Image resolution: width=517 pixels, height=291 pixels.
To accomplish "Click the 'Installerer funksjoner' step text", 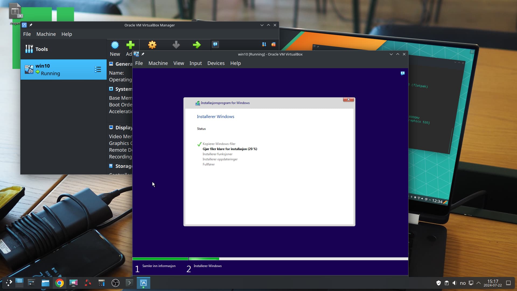I will pyautogui.click(x=218, y=154).
